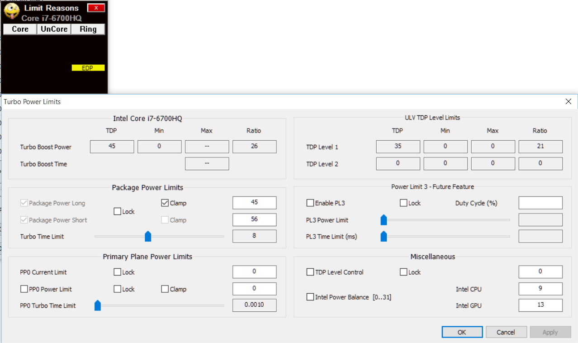Image resolution: width=578 pixels, height=343 pixels.
Task: Click the OK button
Action: [x=461, y=332]
